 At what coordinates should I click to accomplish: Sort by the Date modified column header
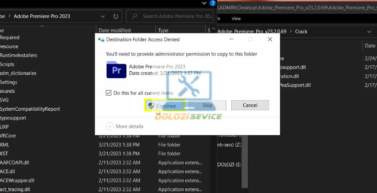click(114, 30)
